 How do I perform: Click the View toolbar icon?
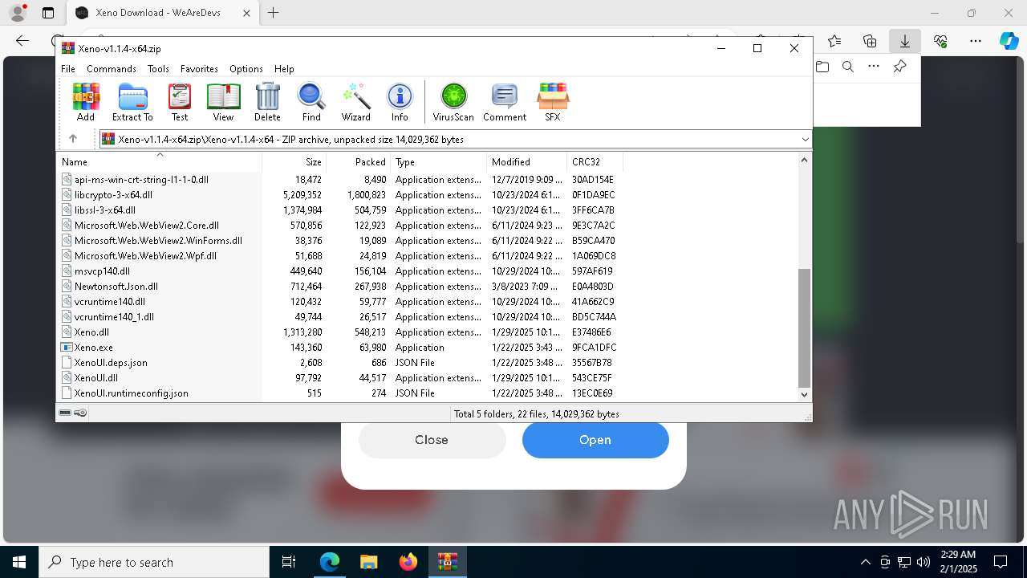223,102
